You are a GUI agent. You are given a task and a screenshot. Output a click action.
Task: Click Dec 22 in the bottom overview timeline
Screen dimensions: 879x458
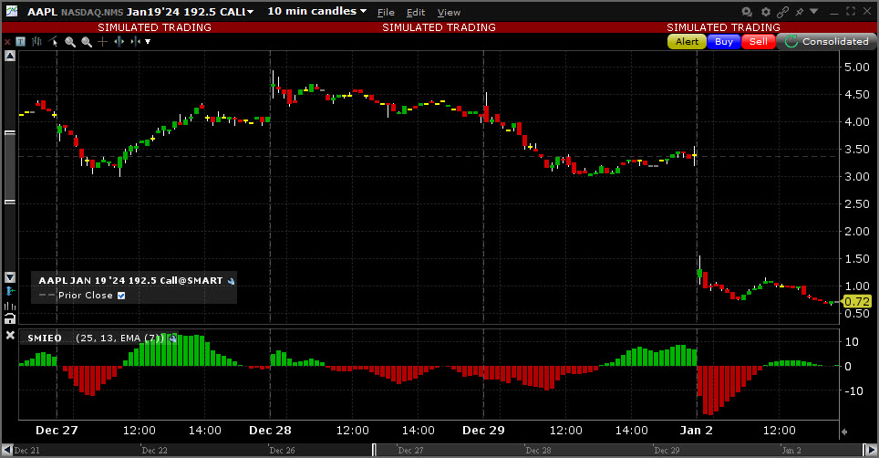[x=155, y=451]
